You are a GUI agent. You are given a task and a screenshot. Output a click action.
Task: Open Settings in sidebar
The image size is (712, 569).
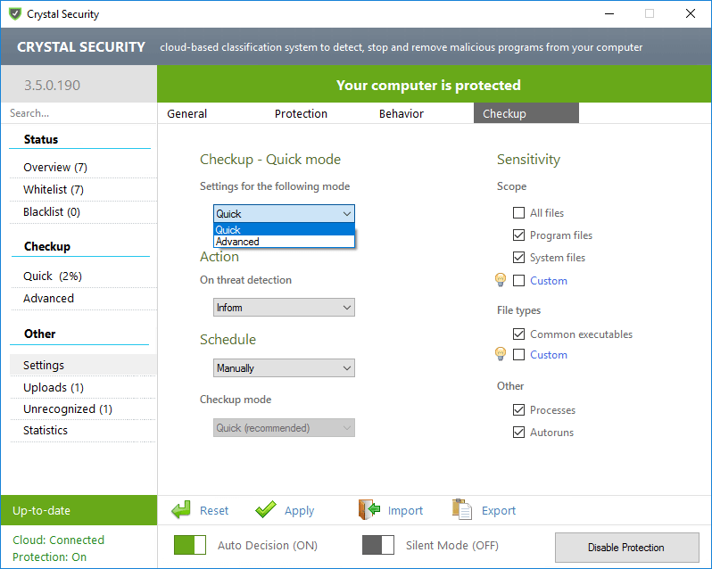pyautogui.click(x=83, y=365)
